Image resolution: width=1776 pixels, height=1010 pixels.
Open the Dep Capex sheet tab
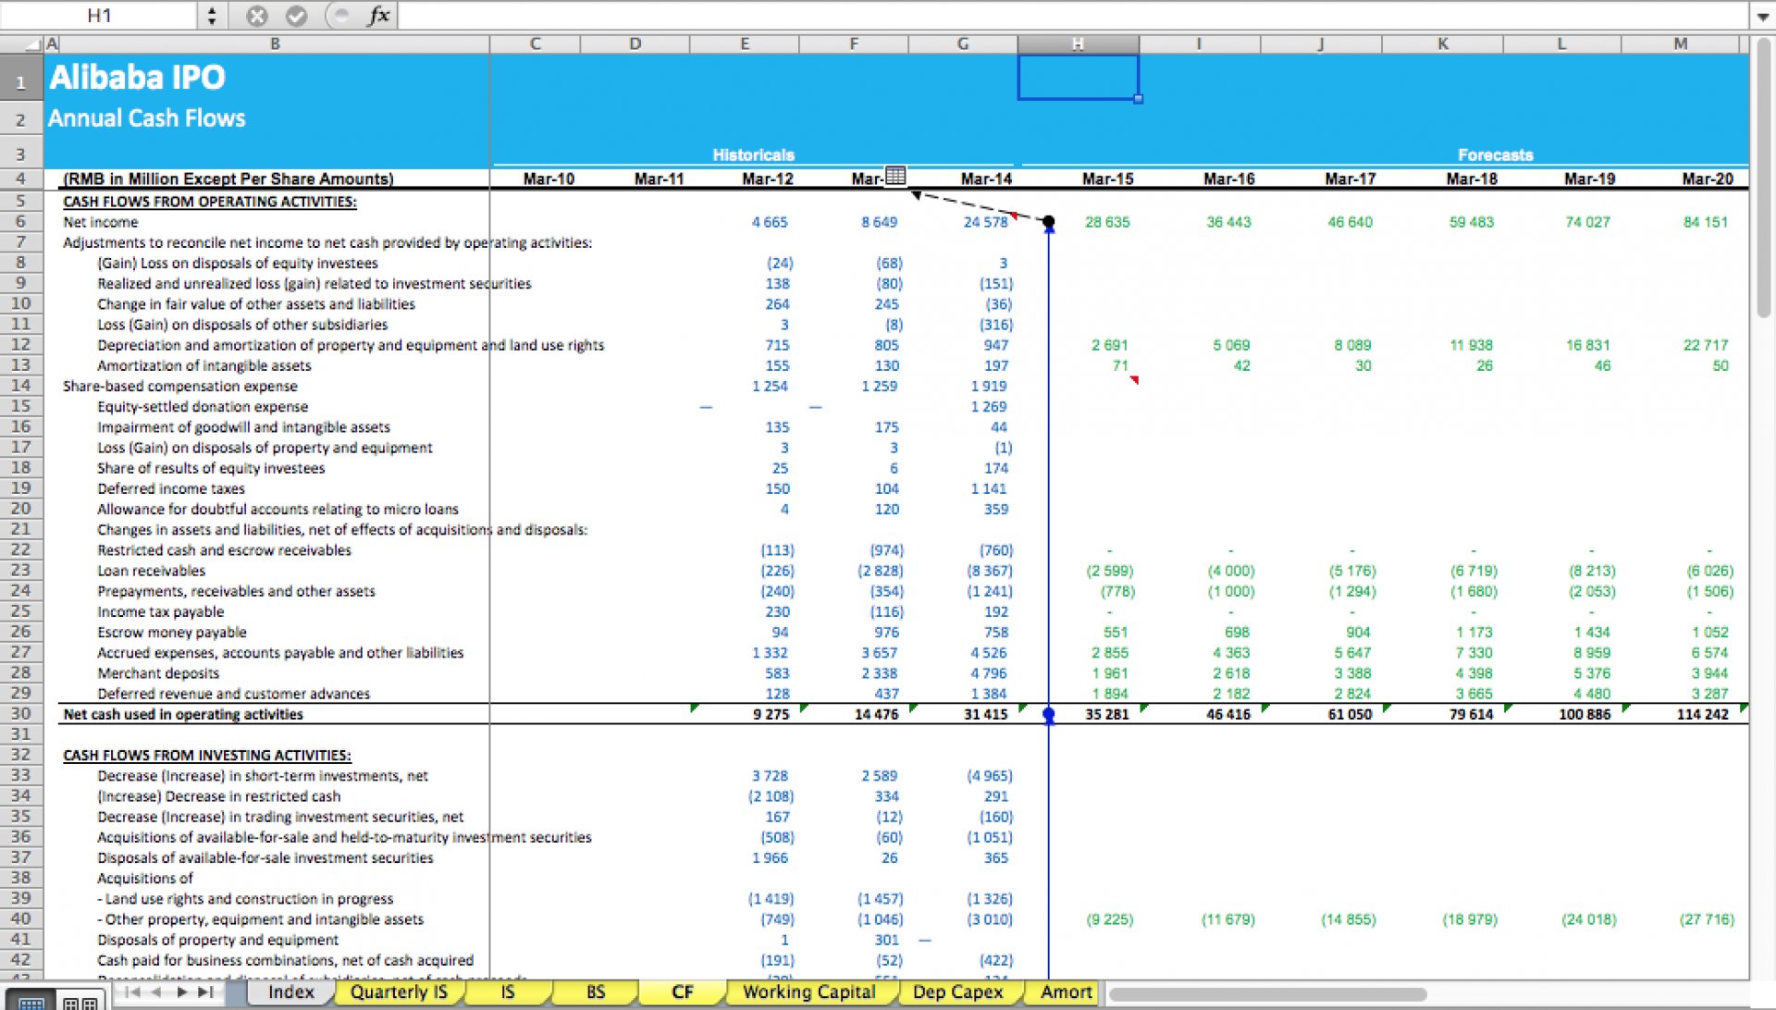[957, 992]
